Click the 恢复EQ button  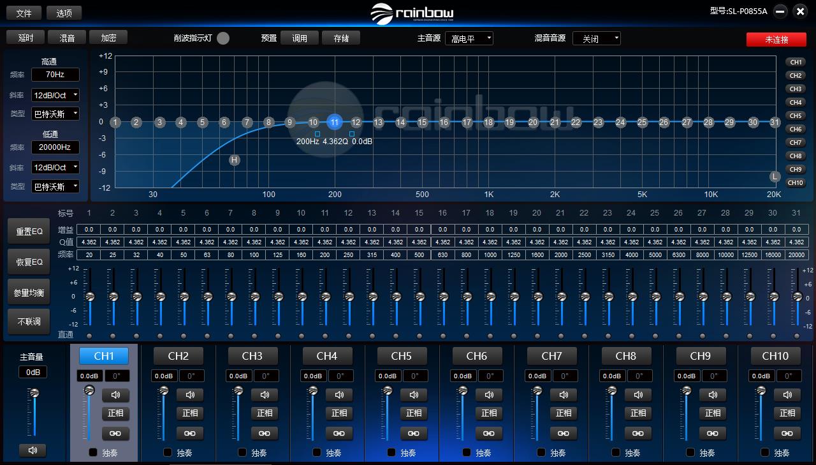point(29,262)
